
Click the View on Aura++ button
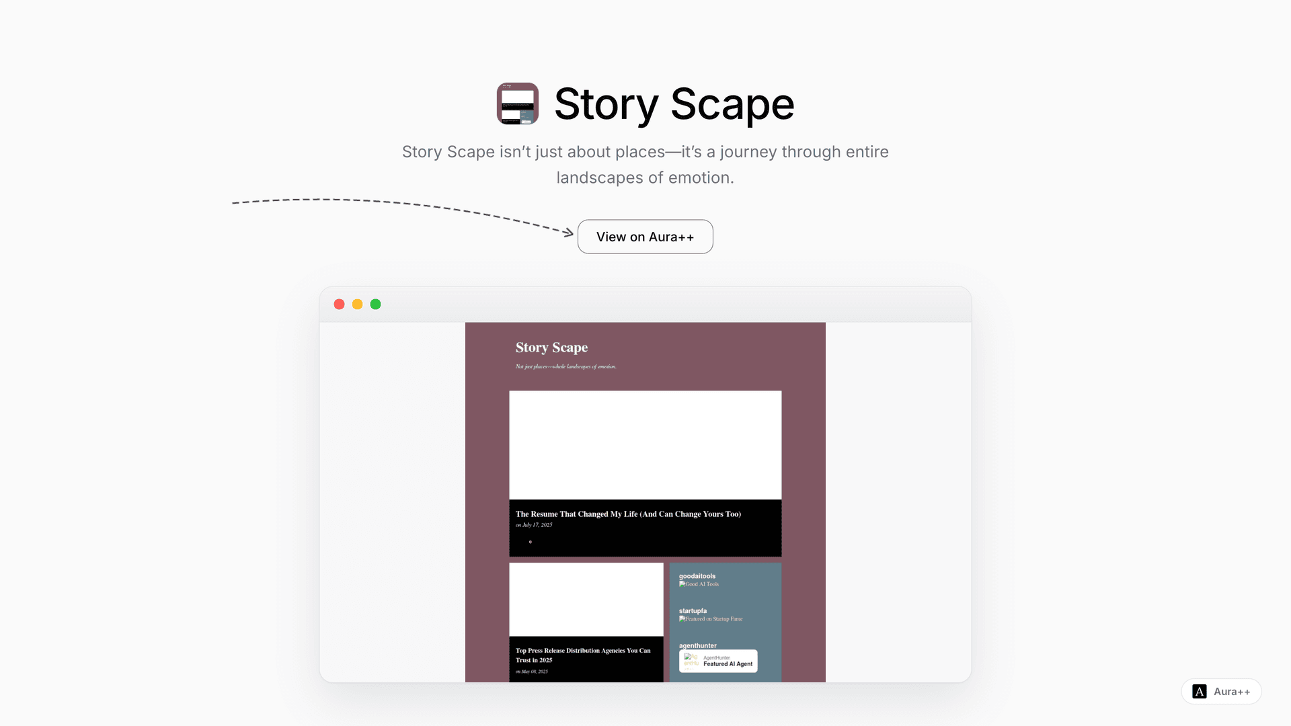(x=645, y=237)
